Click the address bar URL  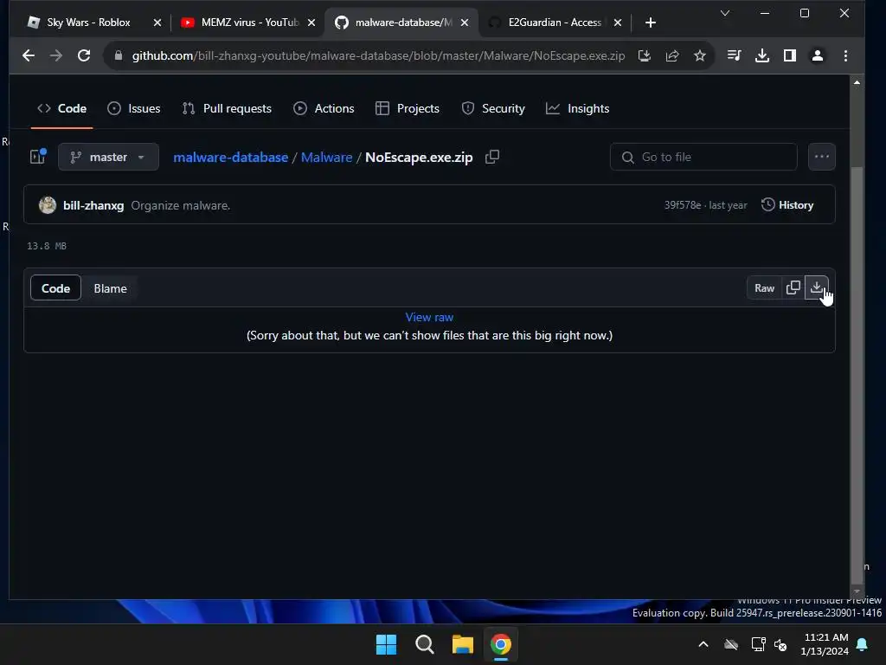[378, 55]
